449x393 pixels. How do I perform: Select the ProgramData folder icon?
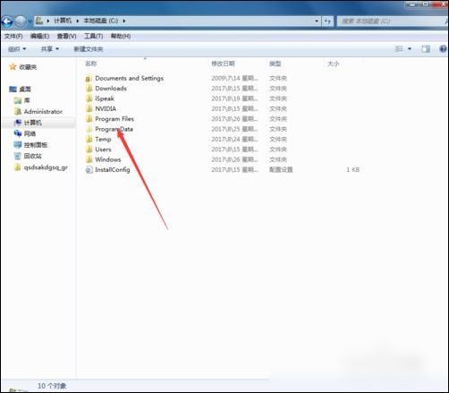(x=89, y=129)
